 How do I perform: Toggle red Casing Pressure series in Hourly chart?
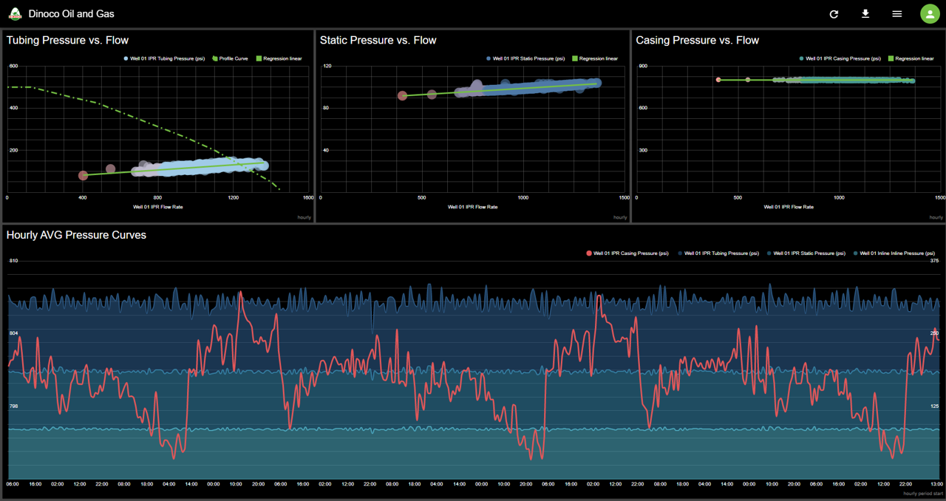pos(627,253)
